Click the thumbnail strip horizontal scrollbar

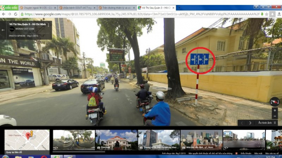click(x=79, y=152)
